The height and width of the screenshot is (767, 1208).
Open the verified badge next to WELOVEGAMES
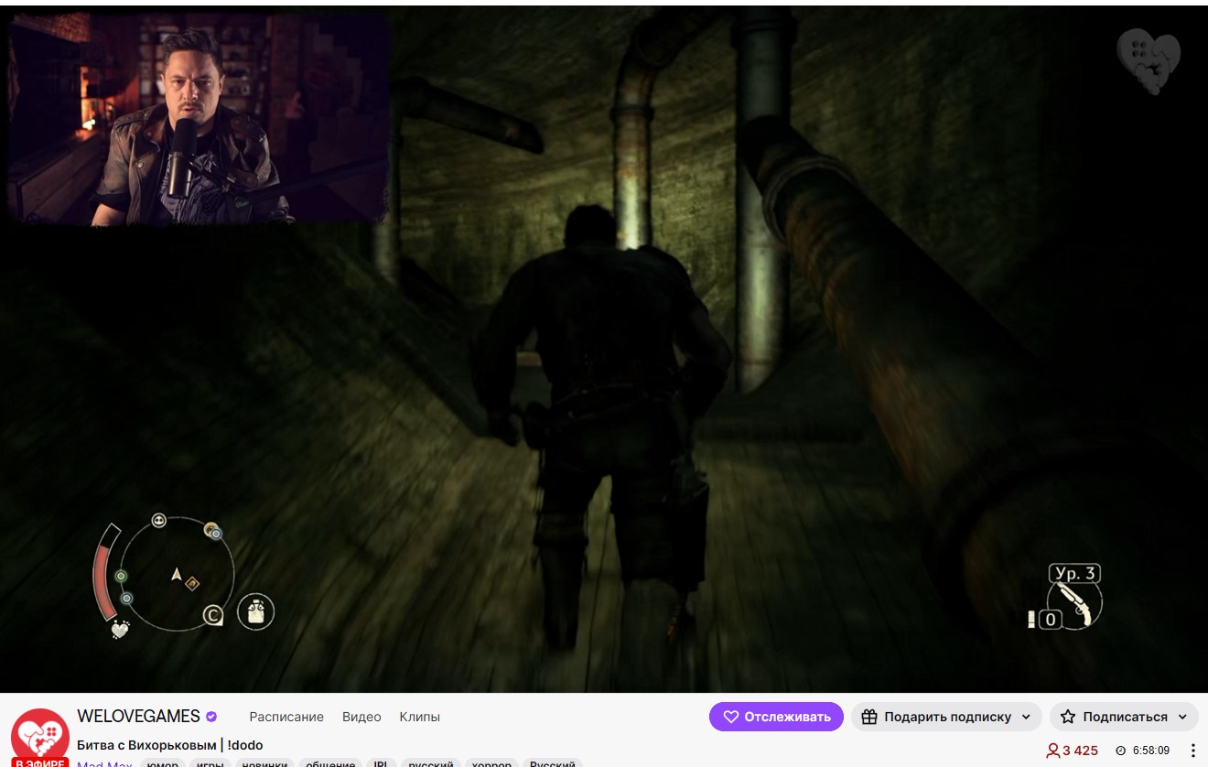tap(211, 717)
